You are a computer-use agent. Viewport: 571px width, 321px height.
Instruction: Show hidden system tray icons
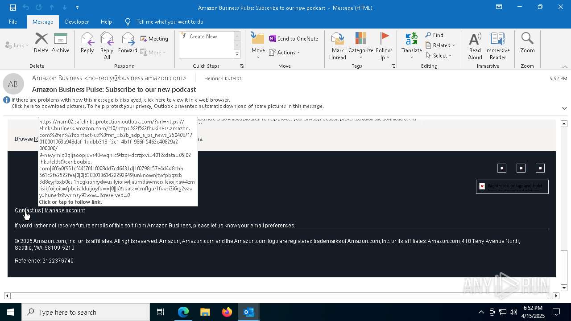481,312
